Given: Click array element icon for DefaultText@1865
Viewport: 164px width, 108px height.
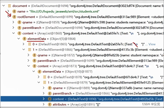Looking at the screenshot, I should tap(29, 44).
